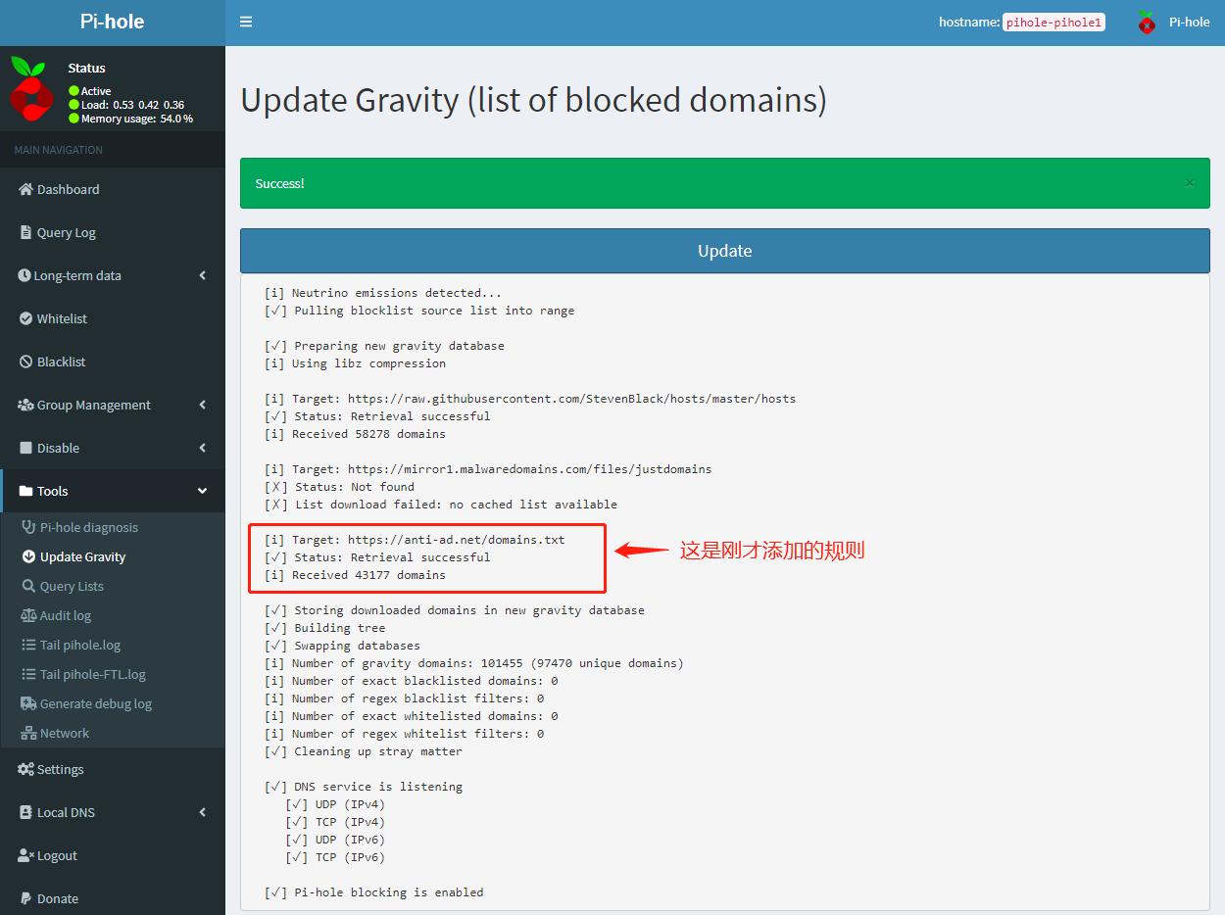Click the 'Status: Not found' log line
Viewport: 1225px width, 915px height.
pos(340,487)
